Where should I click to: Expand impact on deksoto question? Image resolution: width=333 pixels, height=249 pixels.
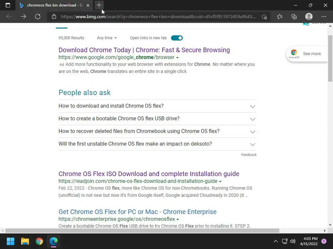coord(157,144)
